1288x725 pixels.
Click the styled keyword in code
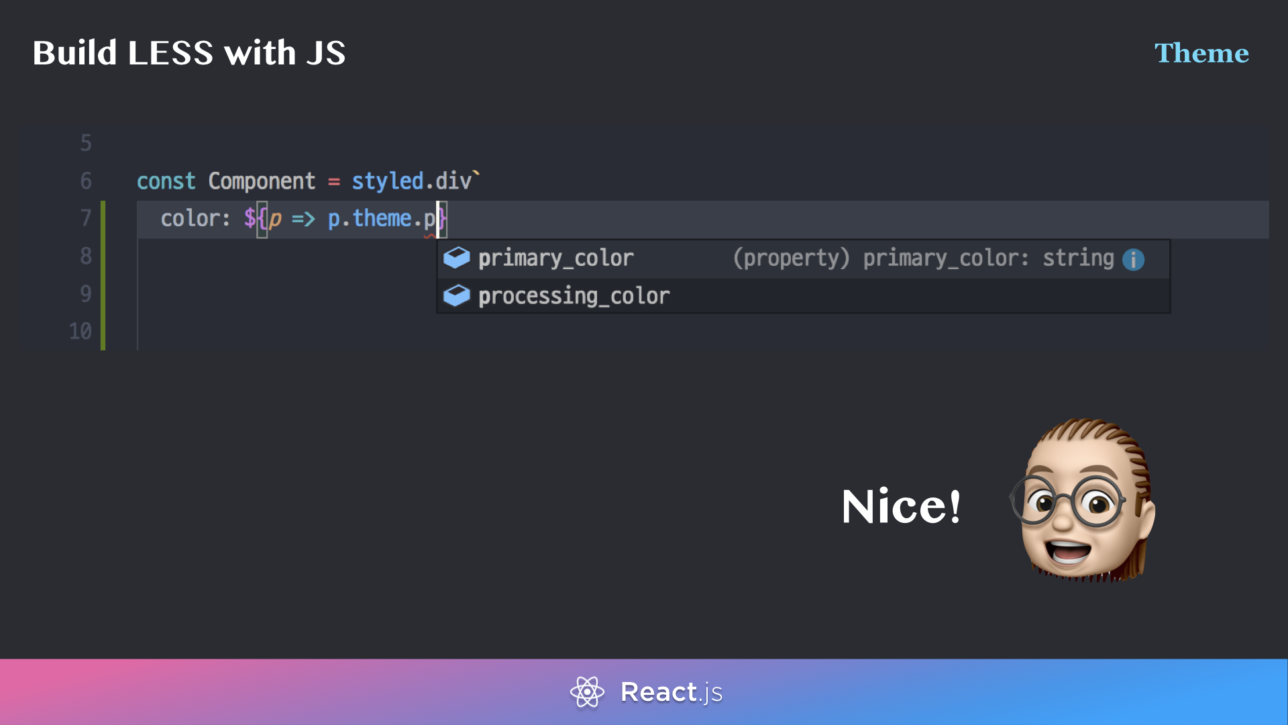coord(387,181)
